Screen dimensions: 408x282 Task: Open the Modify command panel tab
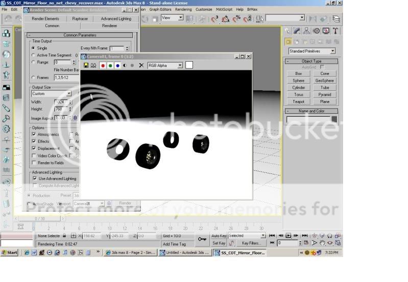(297, 31)
